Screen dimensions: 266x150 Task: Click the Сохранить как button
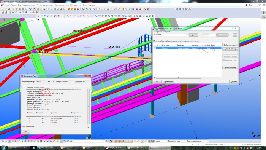(x=222, y=35)
